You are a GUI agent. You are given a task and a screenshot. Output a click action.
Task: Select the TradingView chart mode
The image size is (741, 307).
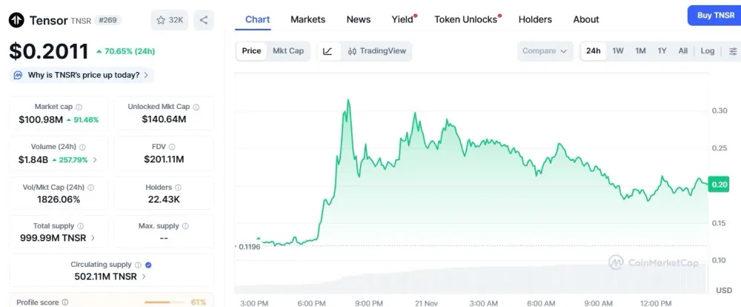pyautogui.click(x=376, y=51)
